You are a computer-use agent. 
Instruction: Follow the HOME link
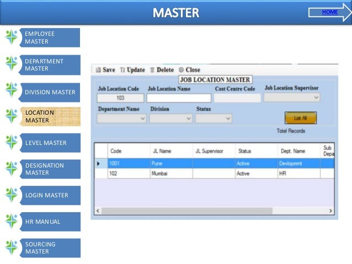point(330,12)
